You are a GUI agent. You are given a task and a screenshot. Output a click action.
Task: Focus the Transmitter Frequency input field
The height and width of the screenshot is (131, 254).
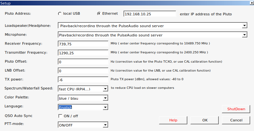pos(83,53)
